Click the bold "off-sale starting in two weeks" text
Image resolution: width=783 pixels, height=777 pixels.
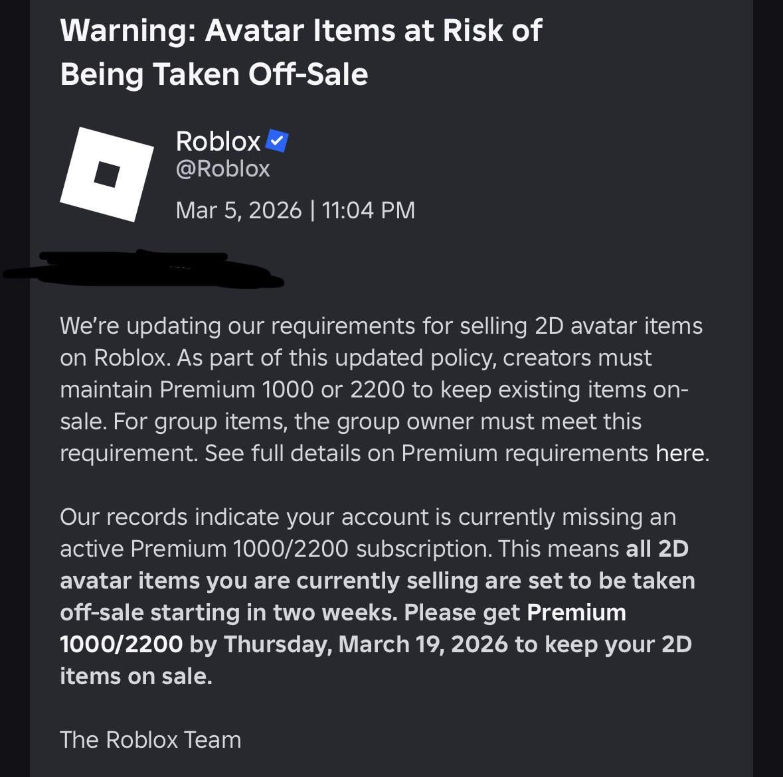tap(228, 612)
